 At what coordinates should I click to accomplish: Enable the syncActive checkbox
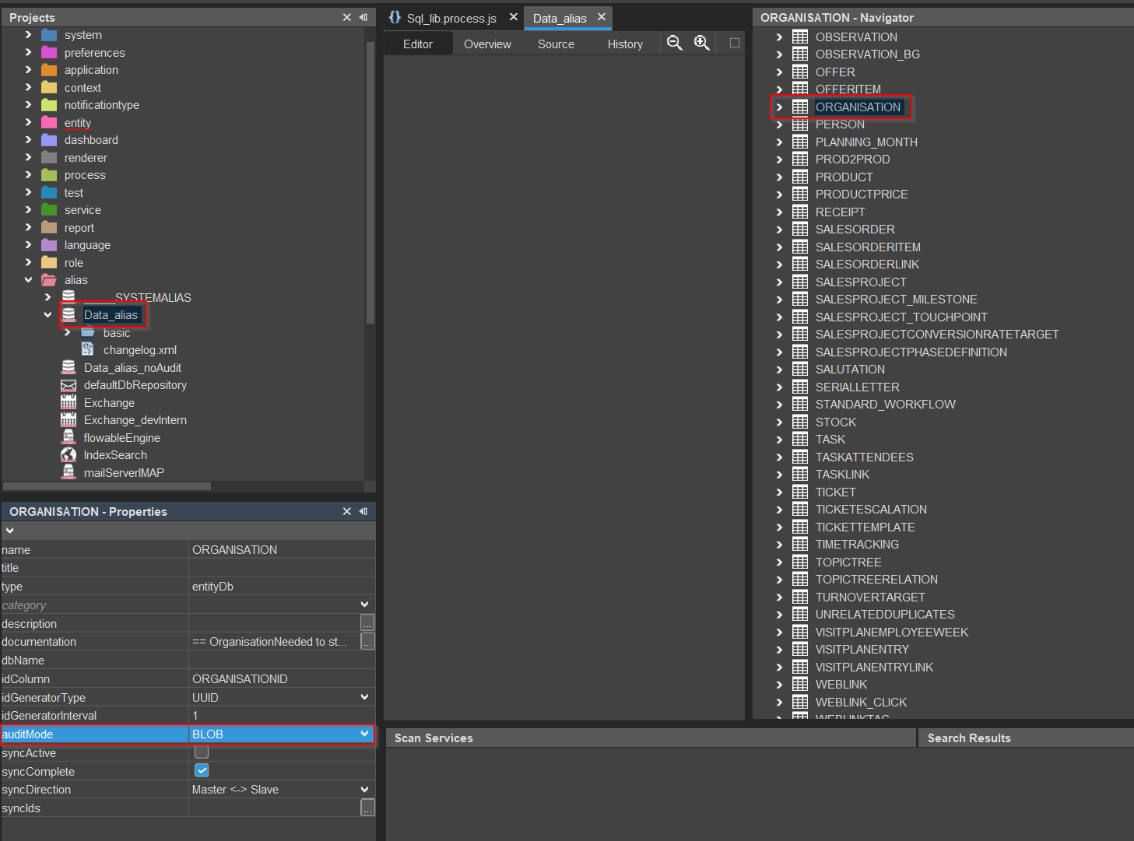[201, 752]
